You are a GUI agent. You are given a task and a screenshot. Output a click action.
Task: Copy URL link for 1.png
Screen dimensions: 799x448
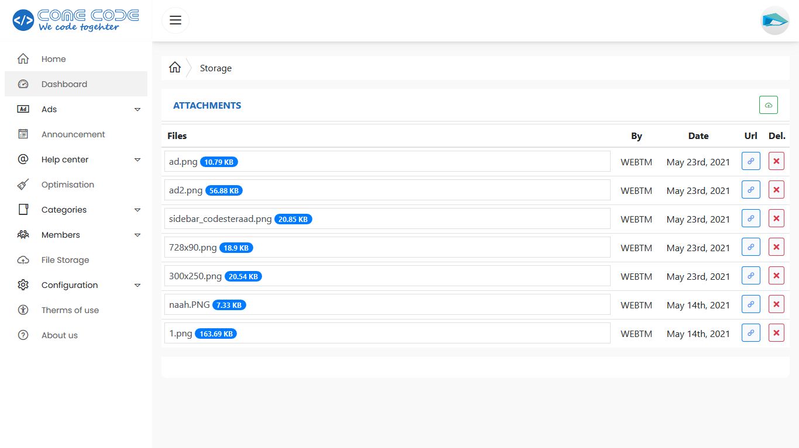pos(750,333)
